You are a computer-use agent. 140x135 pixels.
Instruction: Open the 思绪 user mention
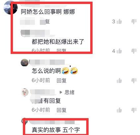tap(69, 92)
